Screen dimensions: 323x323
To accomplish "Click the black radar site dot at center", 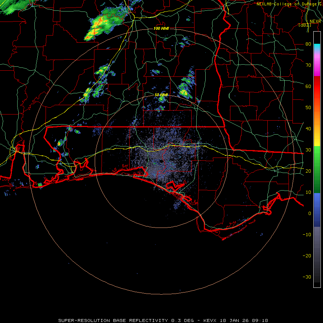I will pyautogui.click(x=161, y=161).
